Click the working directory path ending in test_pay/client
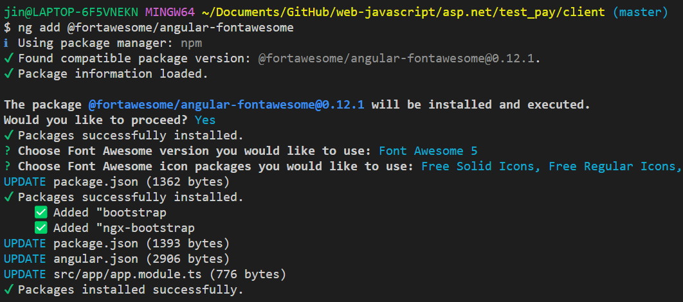The image size is (683, 302). pyautogui.click(x=403, y=13)
